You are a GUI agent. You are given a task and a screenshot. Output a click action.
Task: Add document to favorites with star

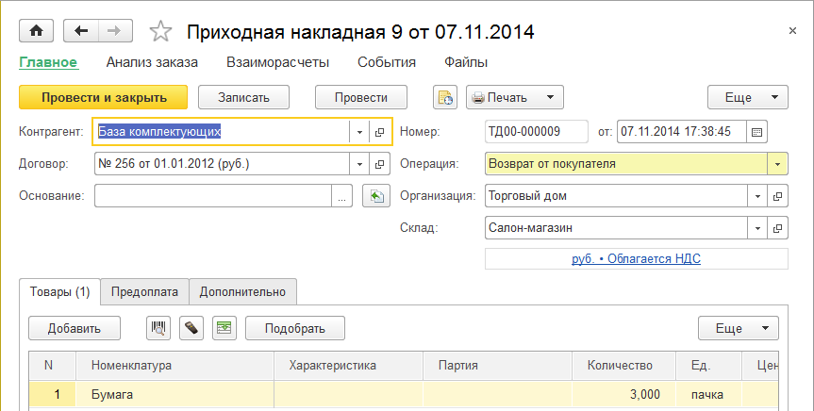point(161,32)
